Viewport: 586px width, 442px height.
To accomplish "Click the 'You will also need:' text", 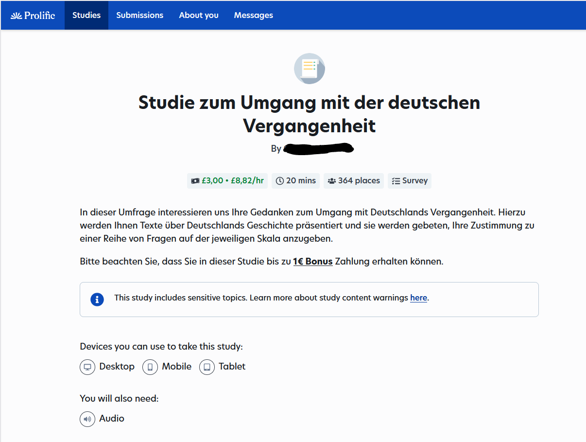I will tap(120, 399).
